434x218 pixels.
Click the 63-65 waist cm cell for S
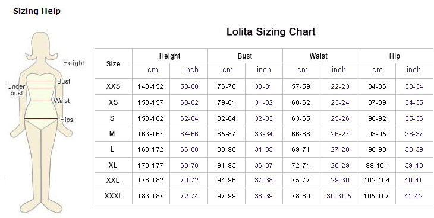[301, 118]
